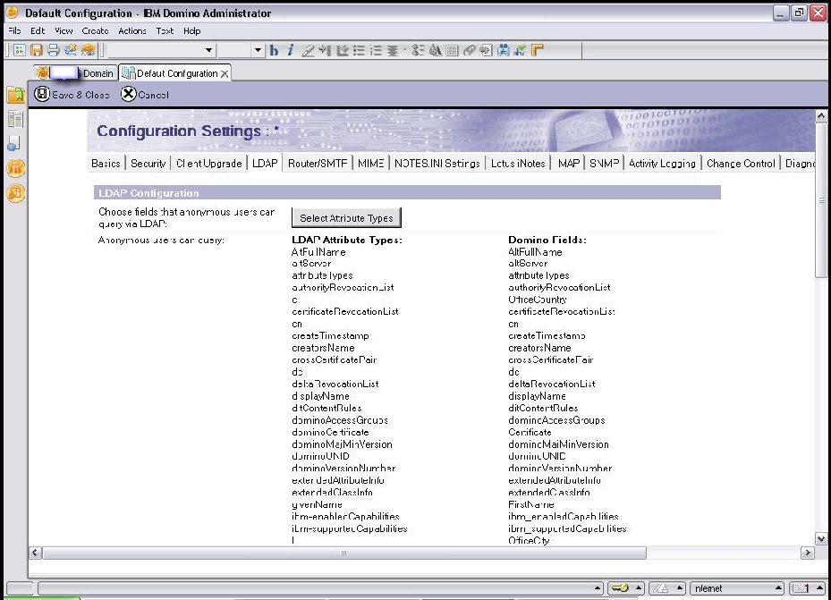Click the Properties icon in the toolbar
The image size is (831, 600).
[x=19, y=50]
